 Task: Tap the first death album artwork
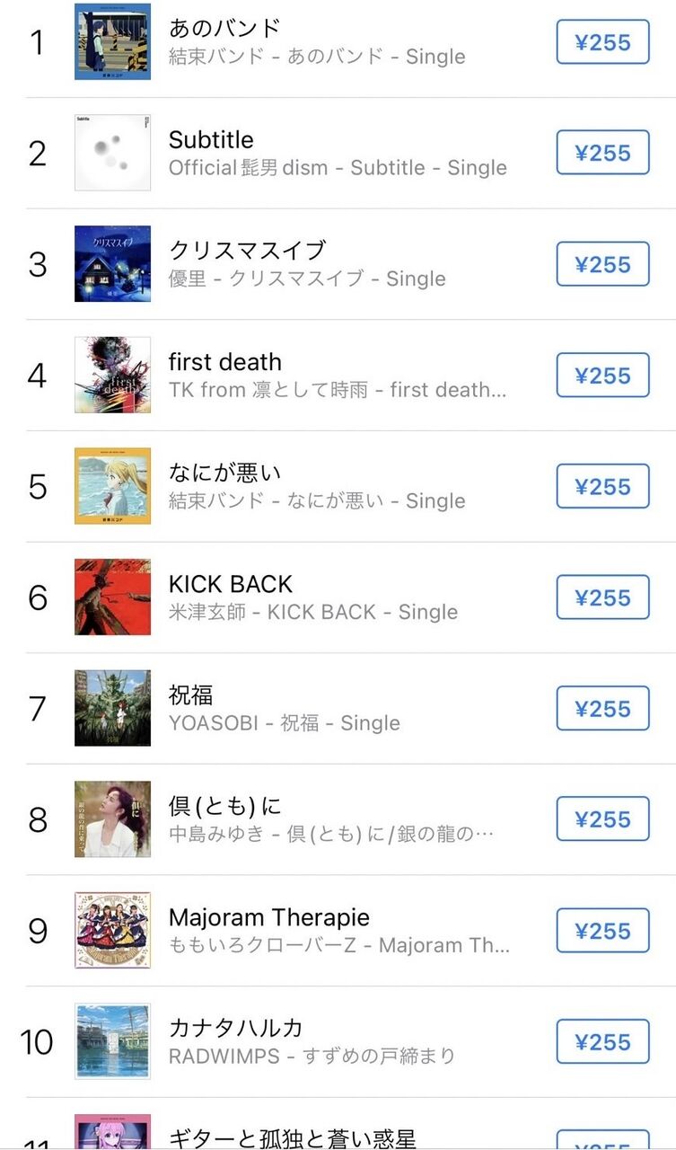[112, 375]
